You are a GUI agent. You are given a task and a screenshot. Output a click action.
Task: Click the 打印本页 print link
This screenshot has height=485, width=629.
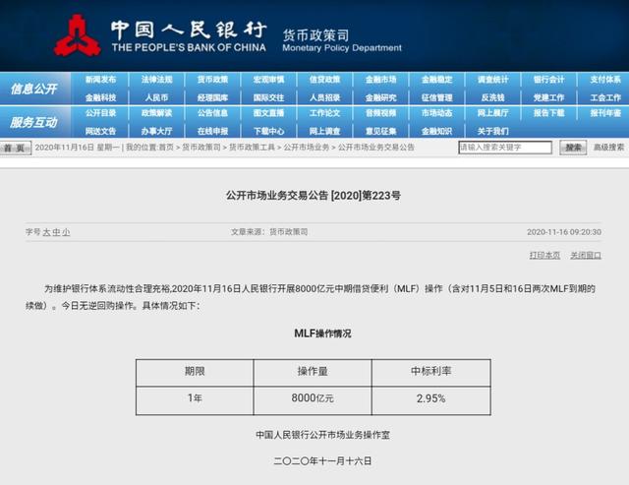[x=544, y=256]
